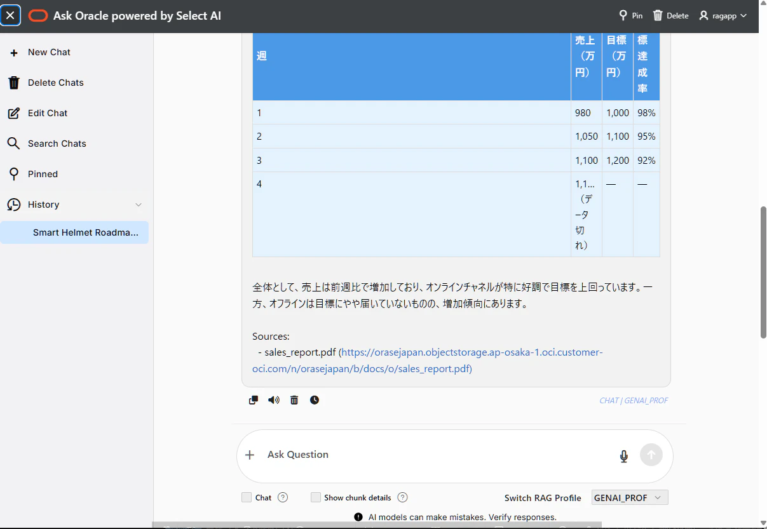Click the vertical scrollbar thumb
This screenshot has height=529, width=767.
763,272
